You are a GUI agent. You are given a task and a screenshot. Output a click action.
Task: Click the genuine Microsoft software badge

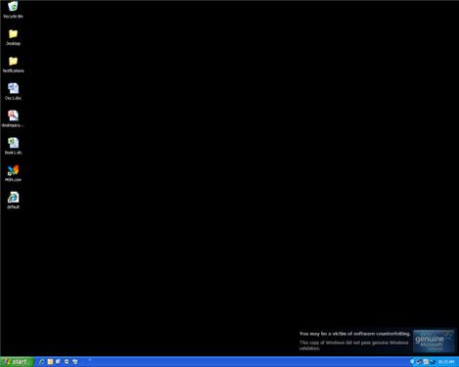click(434, 342)
